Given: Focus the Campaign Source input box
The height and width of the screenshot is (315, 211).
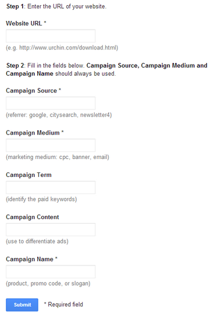Looking at the screenshot, I should click(51, 103).
